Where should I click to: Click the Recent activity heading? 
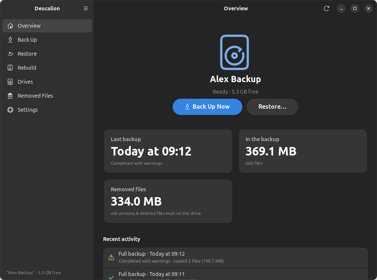(x=121, y=239)
